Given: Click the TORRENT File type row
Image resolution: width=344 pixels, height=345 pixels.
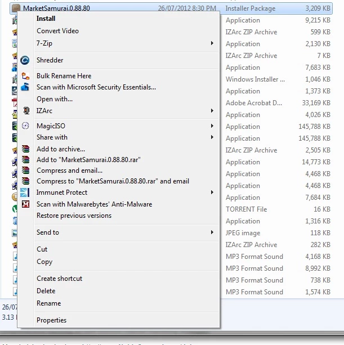Looking at the screenshot, I should [278, 209].
